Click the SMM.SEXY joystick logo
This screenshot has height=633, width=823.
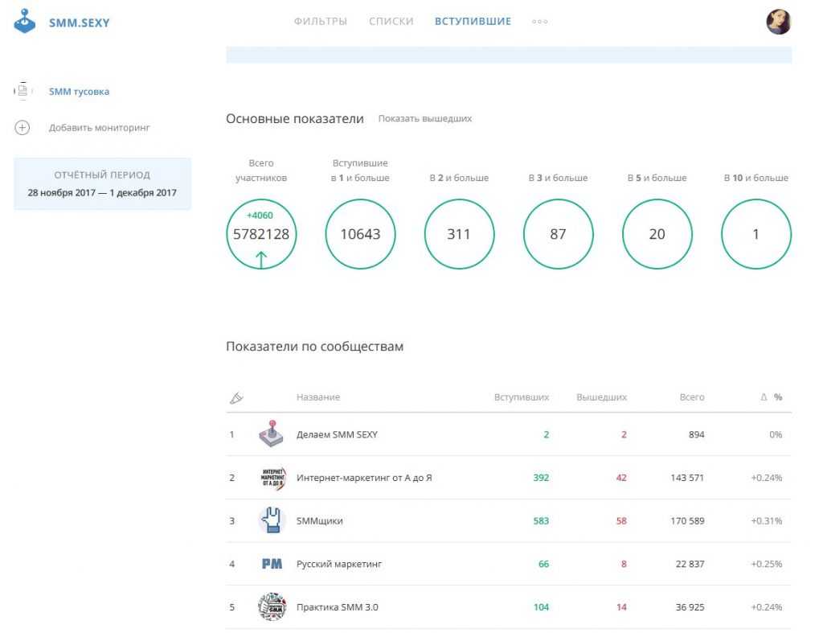point(25,22)
